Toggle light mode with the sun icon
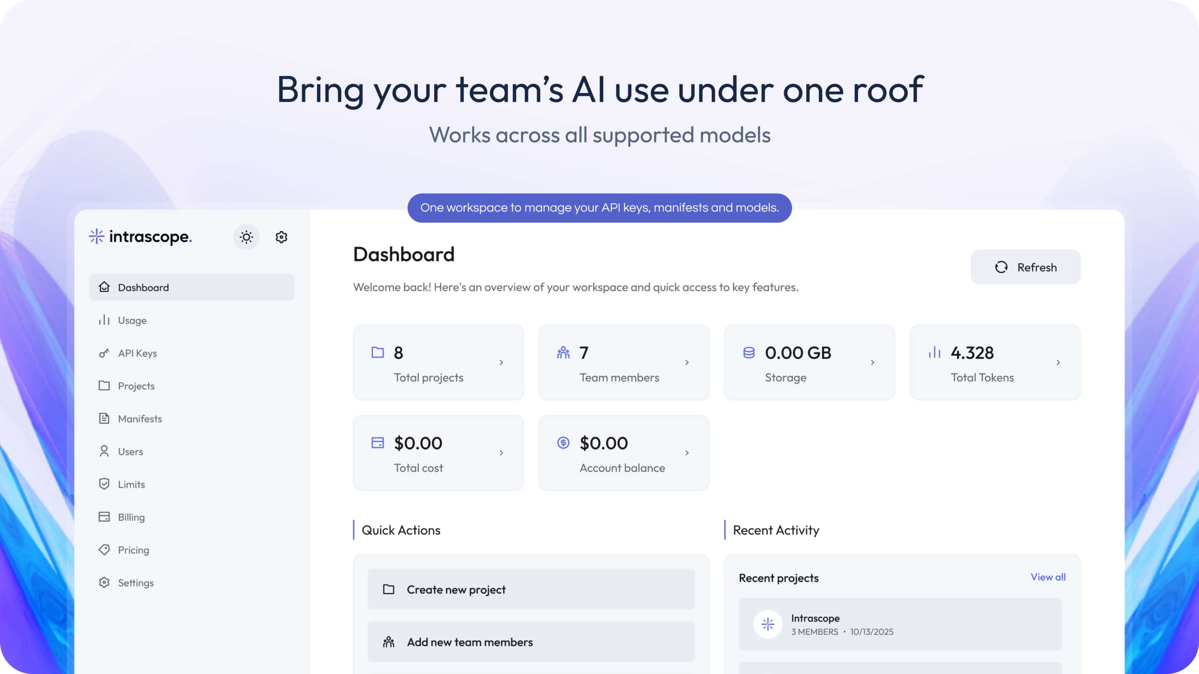Viewport: 1199px width, 674px height. [246, 237]
